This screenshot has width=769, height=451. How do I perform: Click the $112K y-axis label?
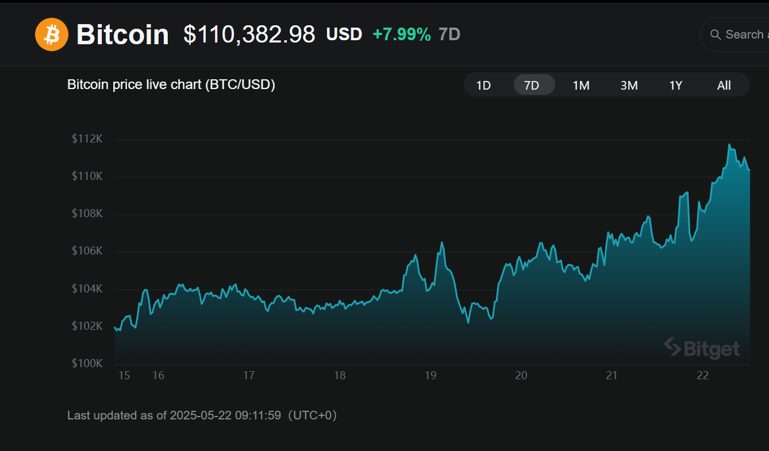[x=87, y=138]
